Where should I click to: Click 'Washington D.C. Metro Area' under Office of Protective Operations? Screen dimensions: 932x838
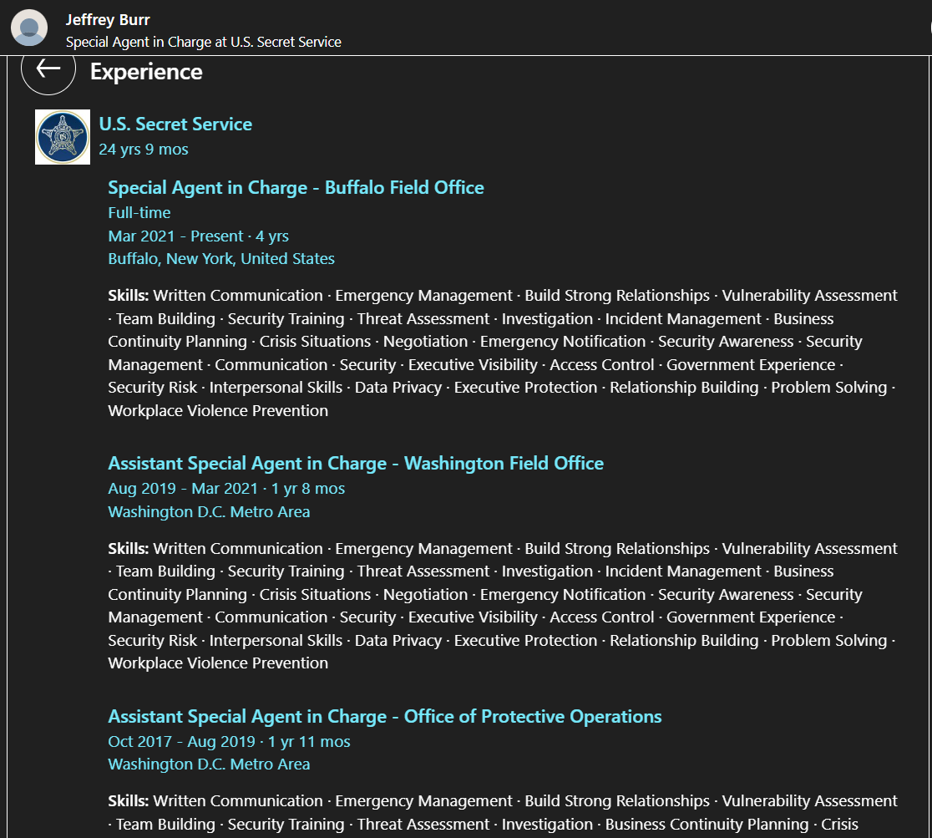click(210, 764)
